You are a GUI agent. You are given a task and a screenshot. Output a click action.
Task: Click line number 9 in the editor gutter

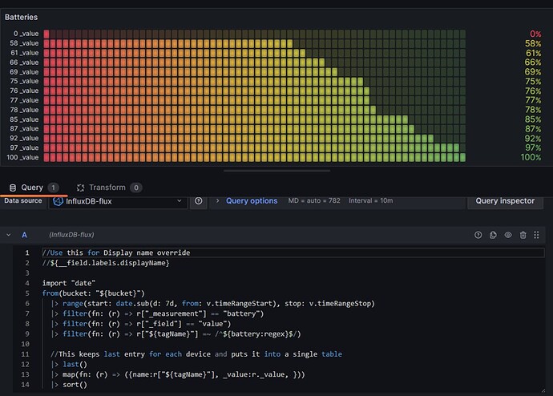(x=27, y=334)
